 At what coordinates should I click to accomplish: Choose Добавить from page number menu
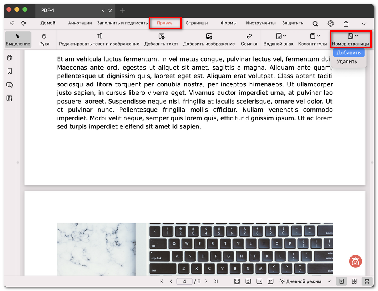click(x=348, y=53)
